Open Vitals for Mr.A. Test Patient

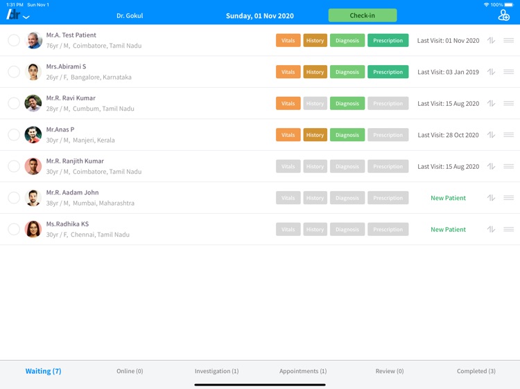(x=288, y=40)
